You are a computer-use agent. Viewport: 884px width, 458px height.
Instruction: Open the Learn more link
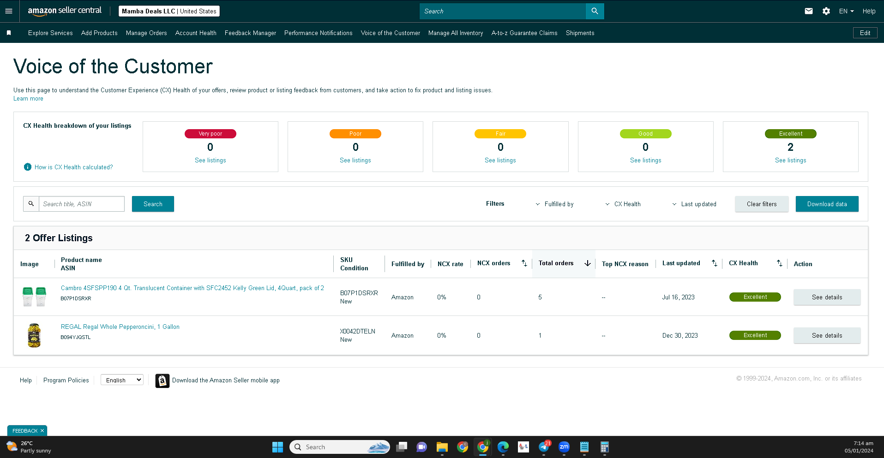click(x=28, y=98)
